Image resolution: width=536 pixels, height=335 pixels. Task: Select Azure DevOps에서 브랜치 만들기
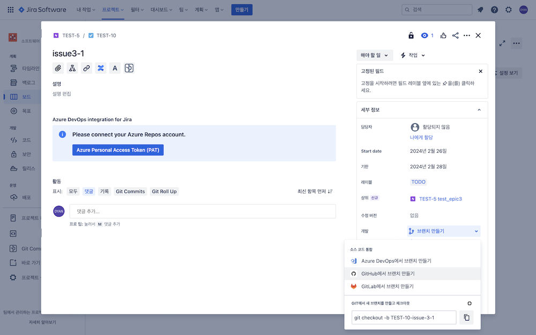coord(413,261)
